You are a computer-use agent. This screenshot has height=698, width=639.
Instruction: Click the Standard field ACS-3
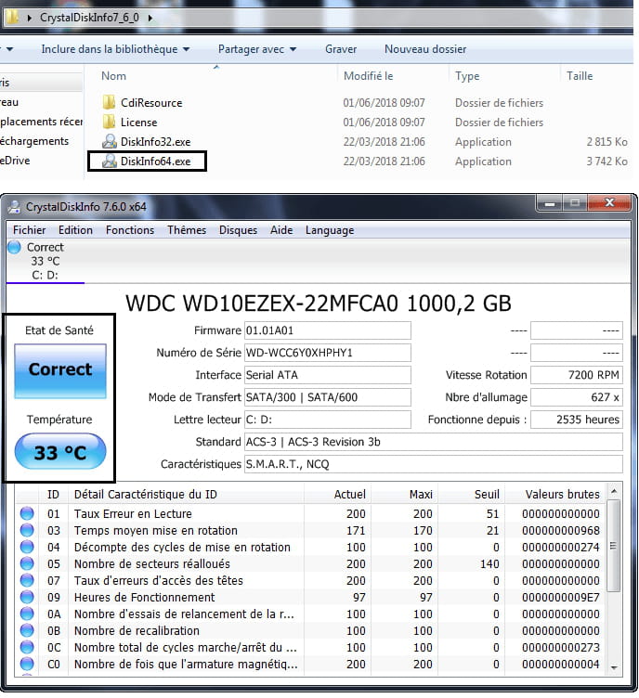(433, 442)
